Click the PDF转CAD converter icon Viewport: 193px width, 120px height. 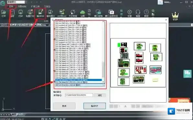tap(62, 13)
